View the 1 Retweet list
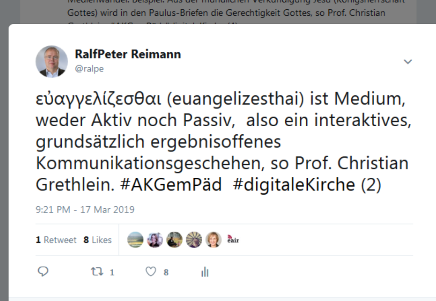Viewport: 436px width, 301px height. click(56, 240)
